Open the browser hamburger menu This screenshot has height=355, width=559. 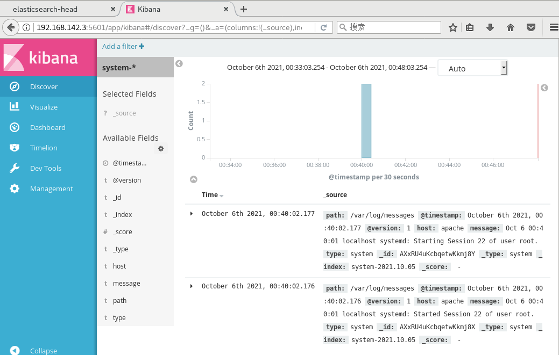coord(554,27)
